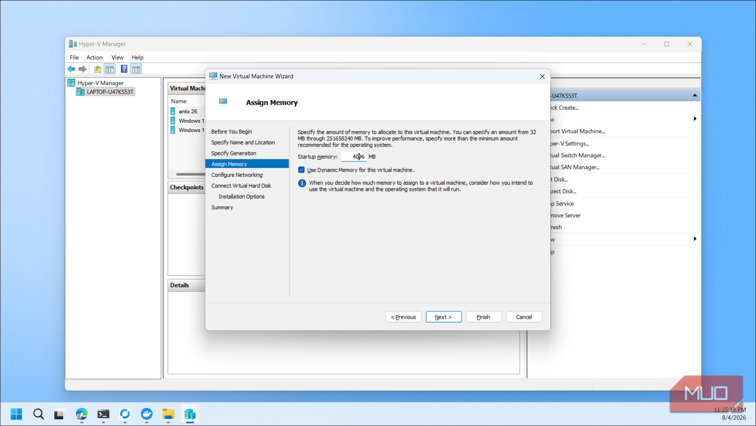Click Next to continue the wizard
Screen dimensions: 756x426
tap(443, 317)
